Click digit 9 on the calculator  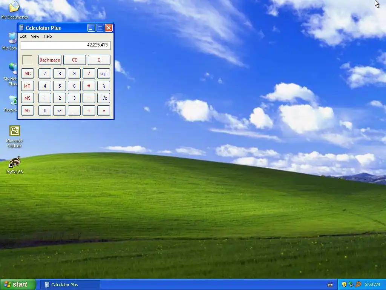[x=74, y=74]
